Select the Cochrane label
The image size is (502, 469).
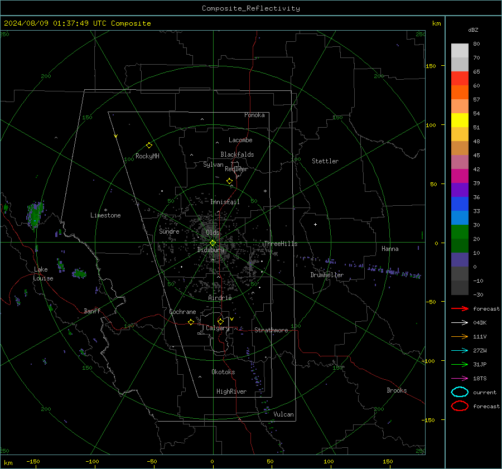[x=182, y=312]
